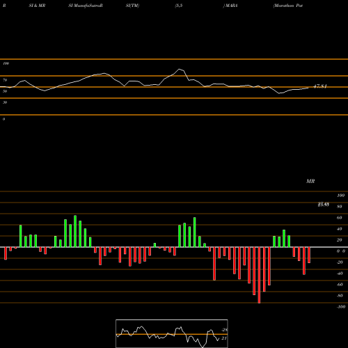Click the '21' value in the mini chart
This screenshot has width=348, height=348.
[x=224, y=338]
